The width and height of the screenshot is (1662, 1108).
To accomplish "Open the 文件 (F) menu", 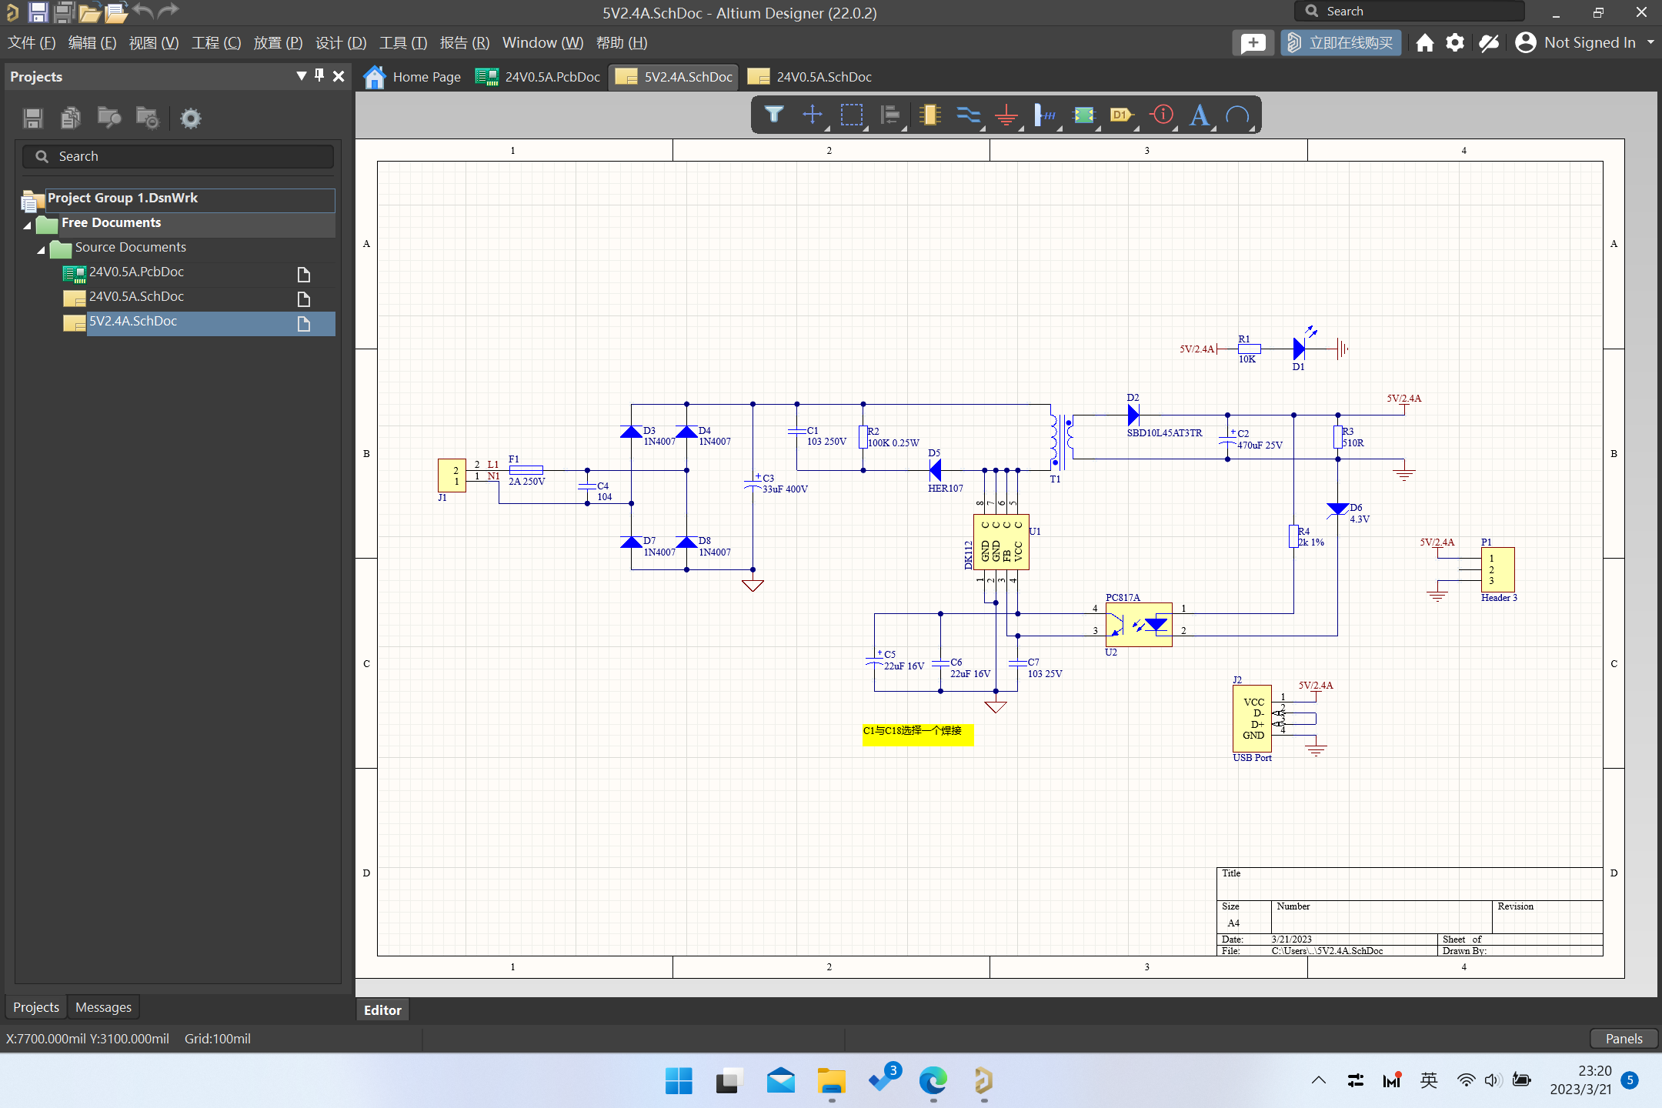I will click(x=32, y=43).
